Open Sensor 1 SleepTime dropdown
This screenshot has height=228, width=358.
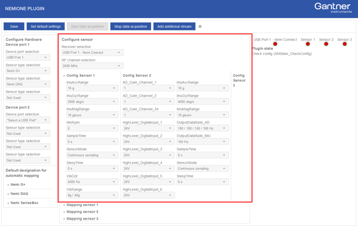pos(92,168)
